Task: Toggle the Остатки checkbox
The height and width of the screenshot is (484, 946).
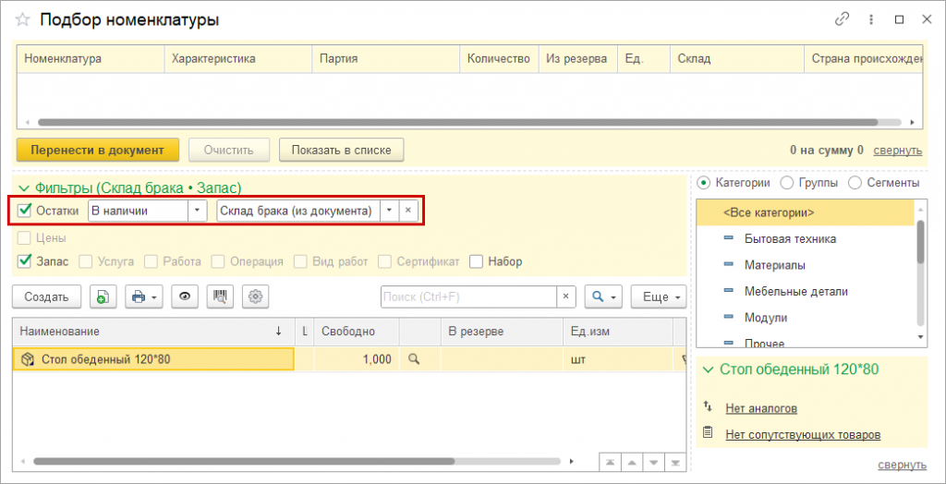Action: [x=25, y=211]
